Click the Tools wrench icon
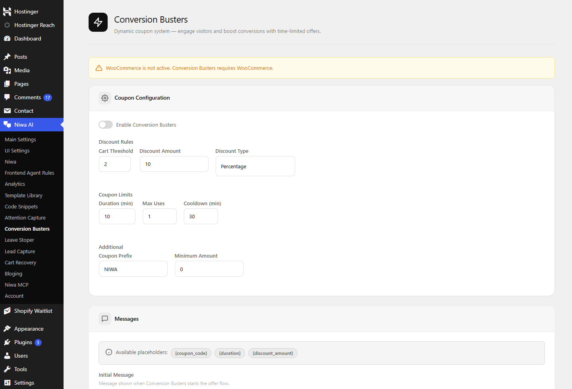Image resolution: width=572 pixels, height=389 pixels. click(x=7, y=369)
